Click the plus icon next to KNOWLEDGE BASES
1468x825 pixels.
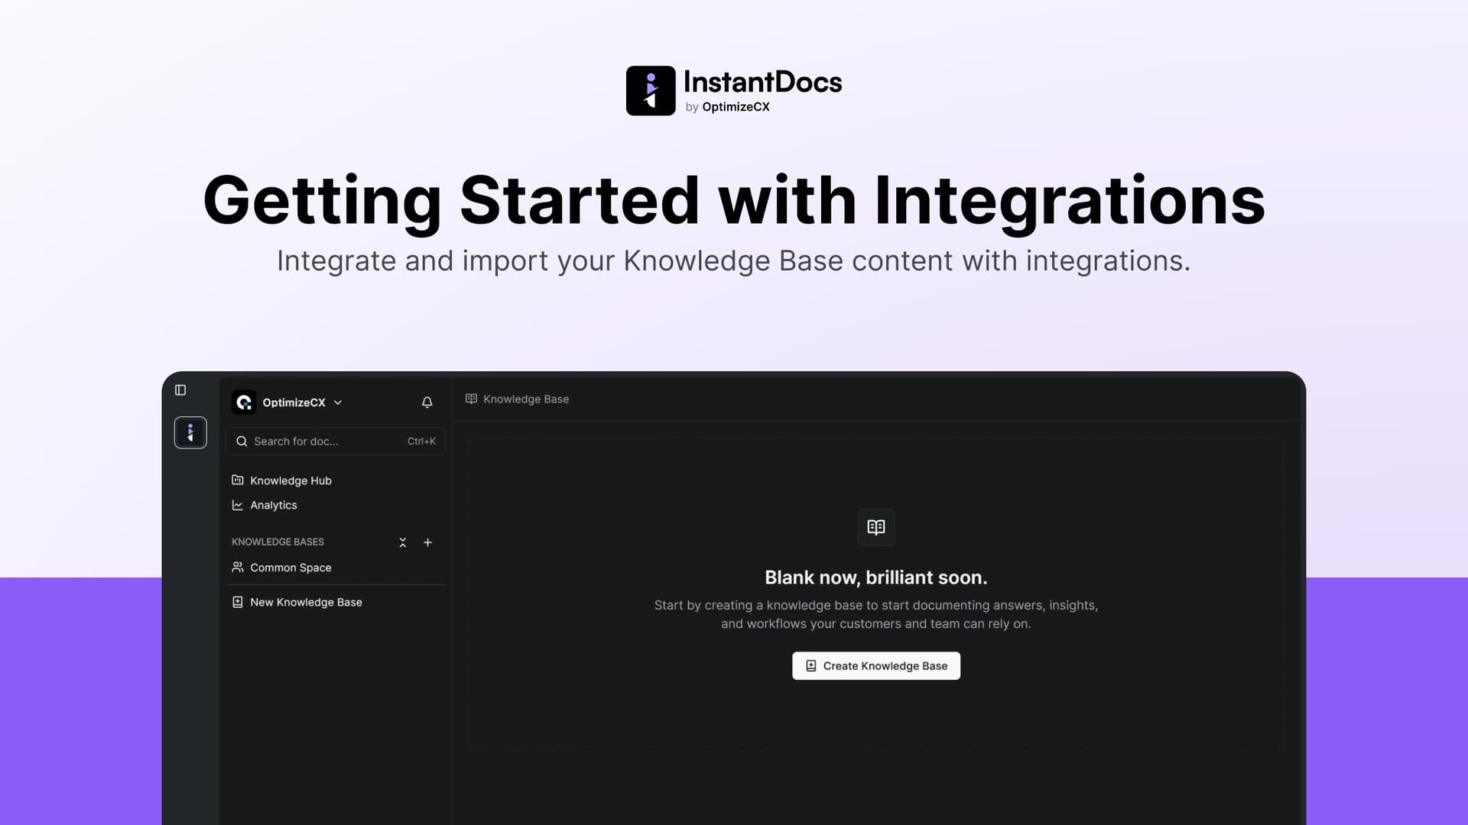tap(428, 542)
